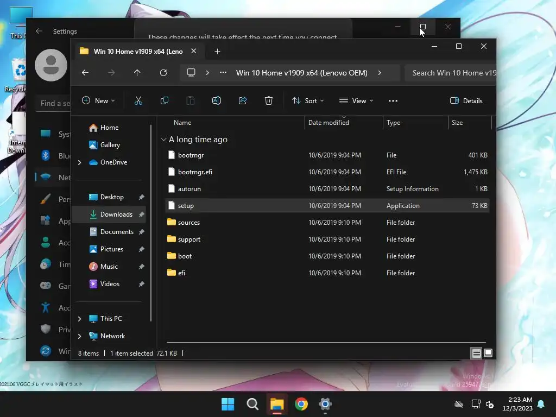
Task: Open the New dropdown menu
Action: tap(98, 100)
